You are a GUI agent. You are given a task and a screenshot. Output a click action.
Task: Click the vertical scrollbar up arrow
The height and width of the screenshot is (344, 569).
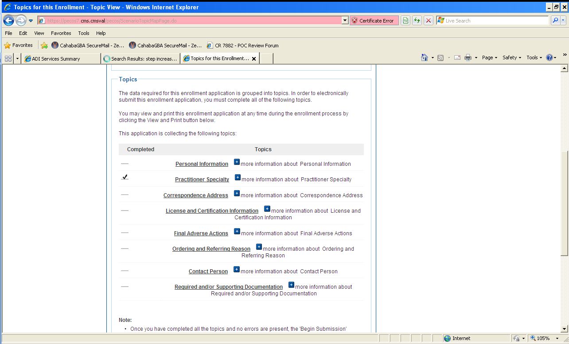coord(565,69)
